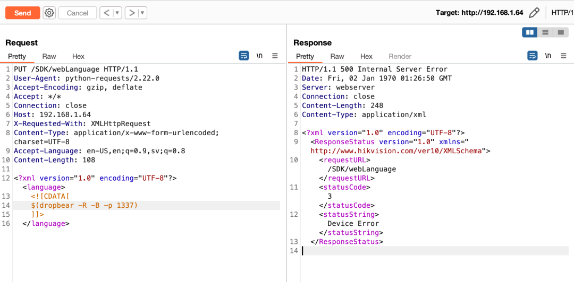Open Request pane hamburger menu
Image resolution: width=574 pixels, height=282 pixels.
[x=275, y=56]
